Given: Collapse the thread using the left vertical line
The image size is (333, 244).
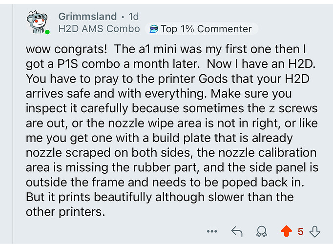Looking at the screenshot, I should tap(13, 124).
